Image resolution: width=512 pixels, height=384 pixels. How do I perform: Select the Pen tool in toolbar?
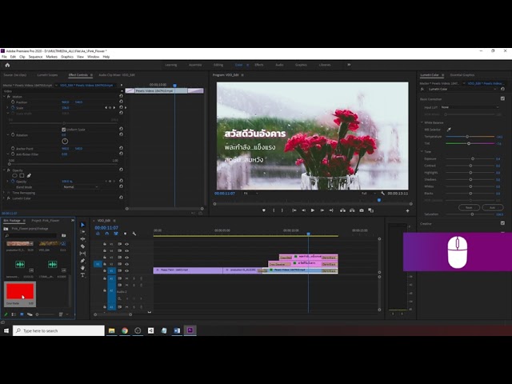click(x=82, y=261)
